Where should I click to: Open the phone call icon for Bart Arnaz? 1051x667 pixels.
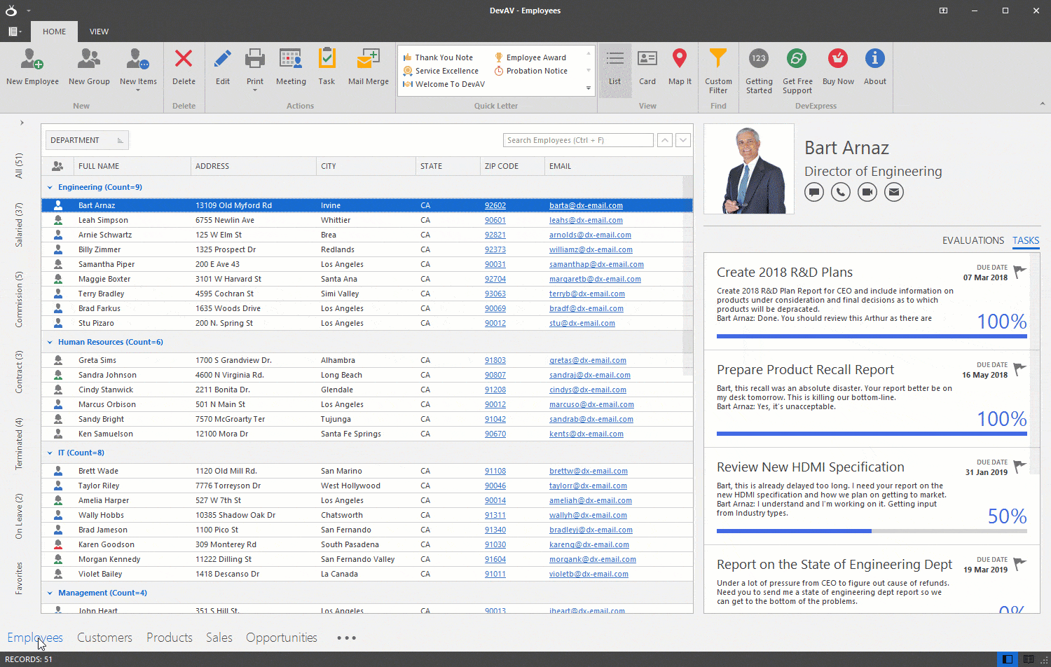pos(840,191)
